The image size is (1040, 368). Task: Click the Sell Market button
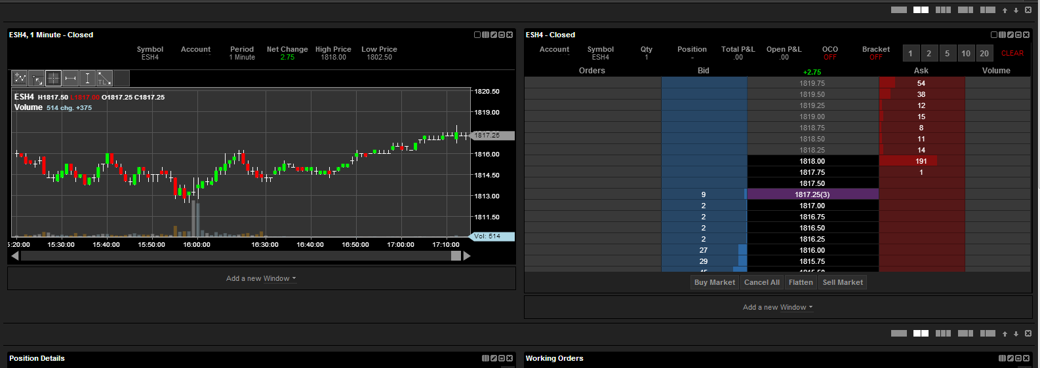pyautogui.click(x=843, y=282)
